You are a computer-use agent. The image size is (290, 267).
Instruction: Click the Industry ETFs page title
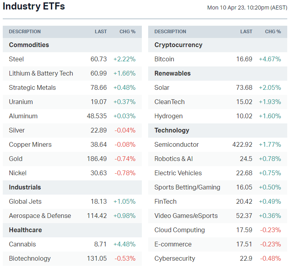pos(34,7)
